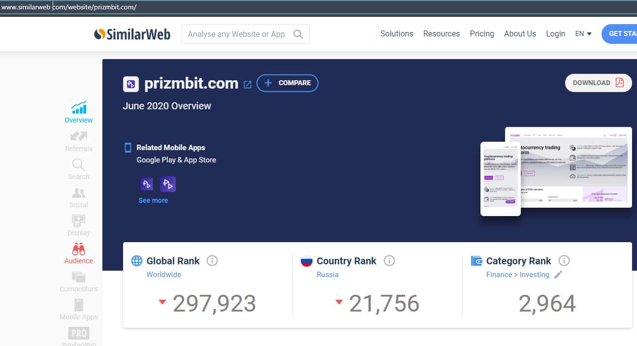The width and height of the screenshot is (637, 346).
Task: Open the Referrals sidebar section
Action: click(x=79, y=141)
